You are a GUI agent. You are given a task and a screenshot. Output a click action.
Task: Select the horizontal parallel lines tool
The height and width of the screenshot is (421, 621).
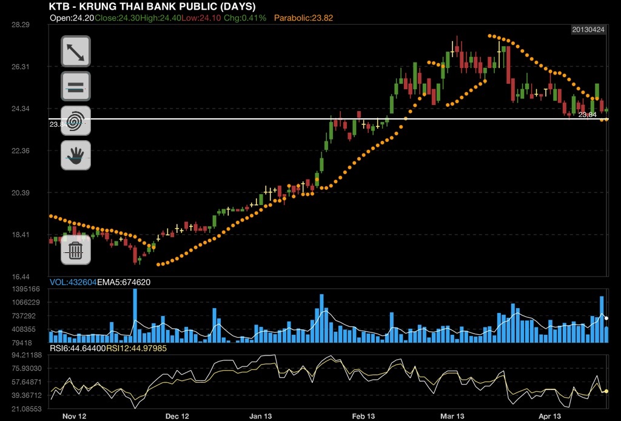click(76, 86)
